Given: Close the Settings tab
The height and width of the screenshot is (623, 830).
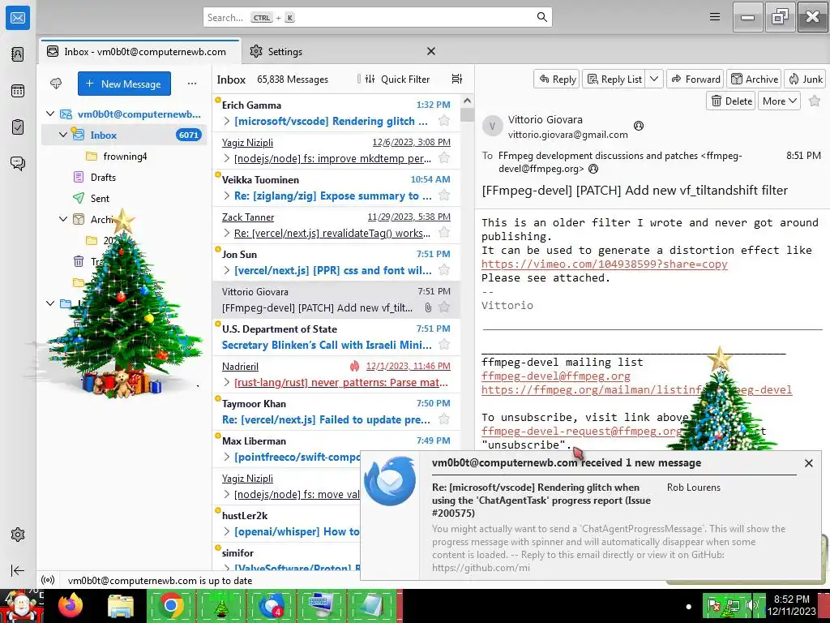Looking at the screenshot, I should pyautogui.click(x=431, y=51).
